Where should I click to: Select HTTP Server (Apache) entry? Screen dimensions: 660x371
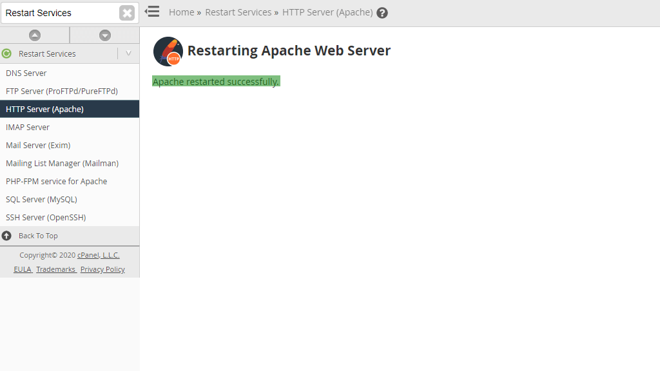[x=70, y=109]
